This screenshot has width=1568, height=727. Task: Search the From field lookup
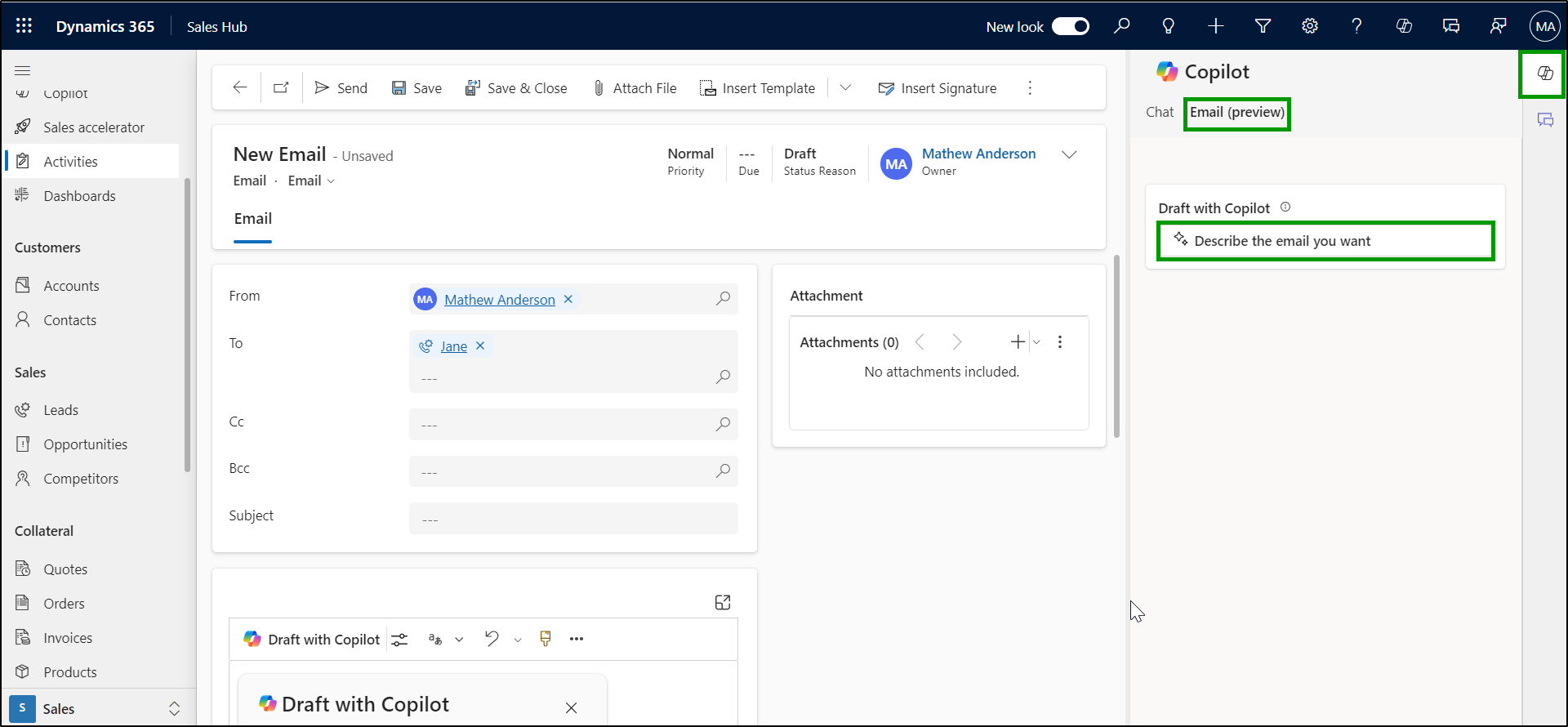pyautogui.click(x=723, y=299)
